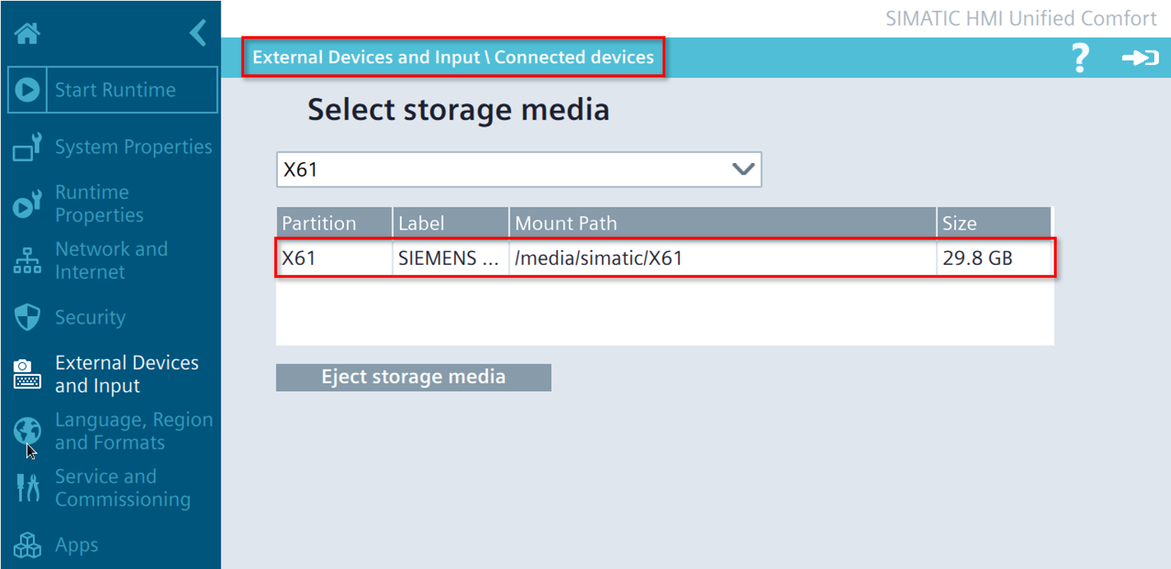Click the Service and Commissioning tools icon
Viewport: 1171px width, 569px height.
point(28,488)
